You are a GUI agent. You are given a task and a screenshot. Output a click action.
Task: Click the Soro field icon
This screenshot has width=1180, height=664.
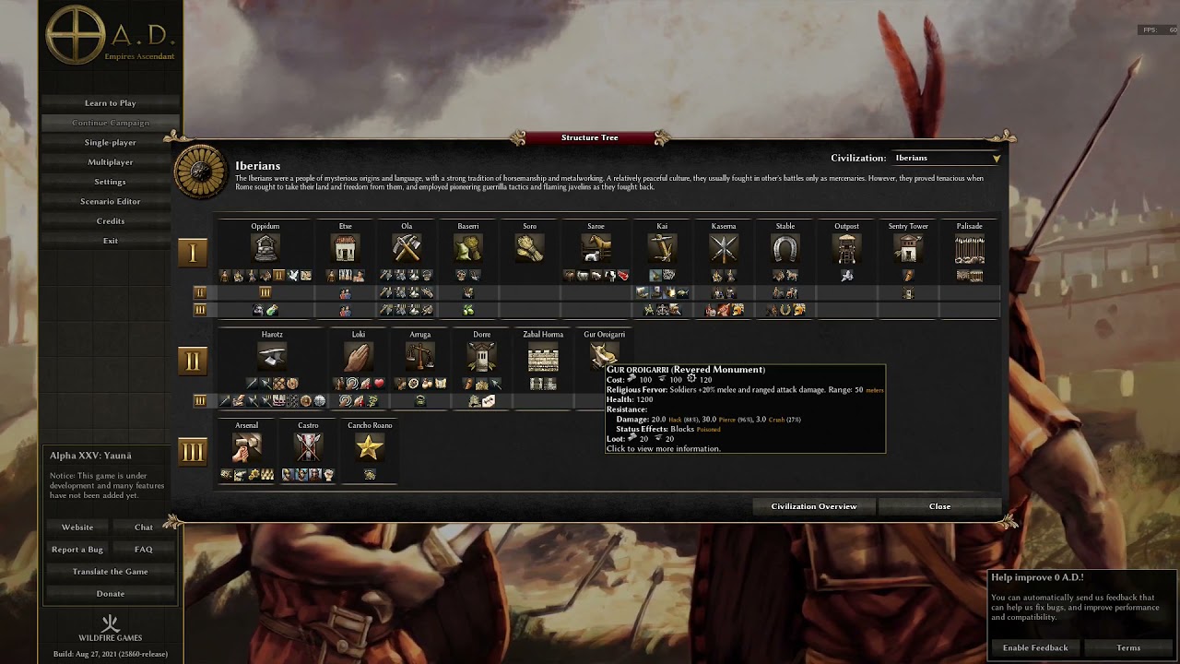click(529, 247)
